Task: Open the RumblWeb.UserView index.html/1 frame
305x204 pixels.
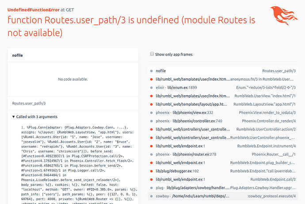Action: point(223,96)
